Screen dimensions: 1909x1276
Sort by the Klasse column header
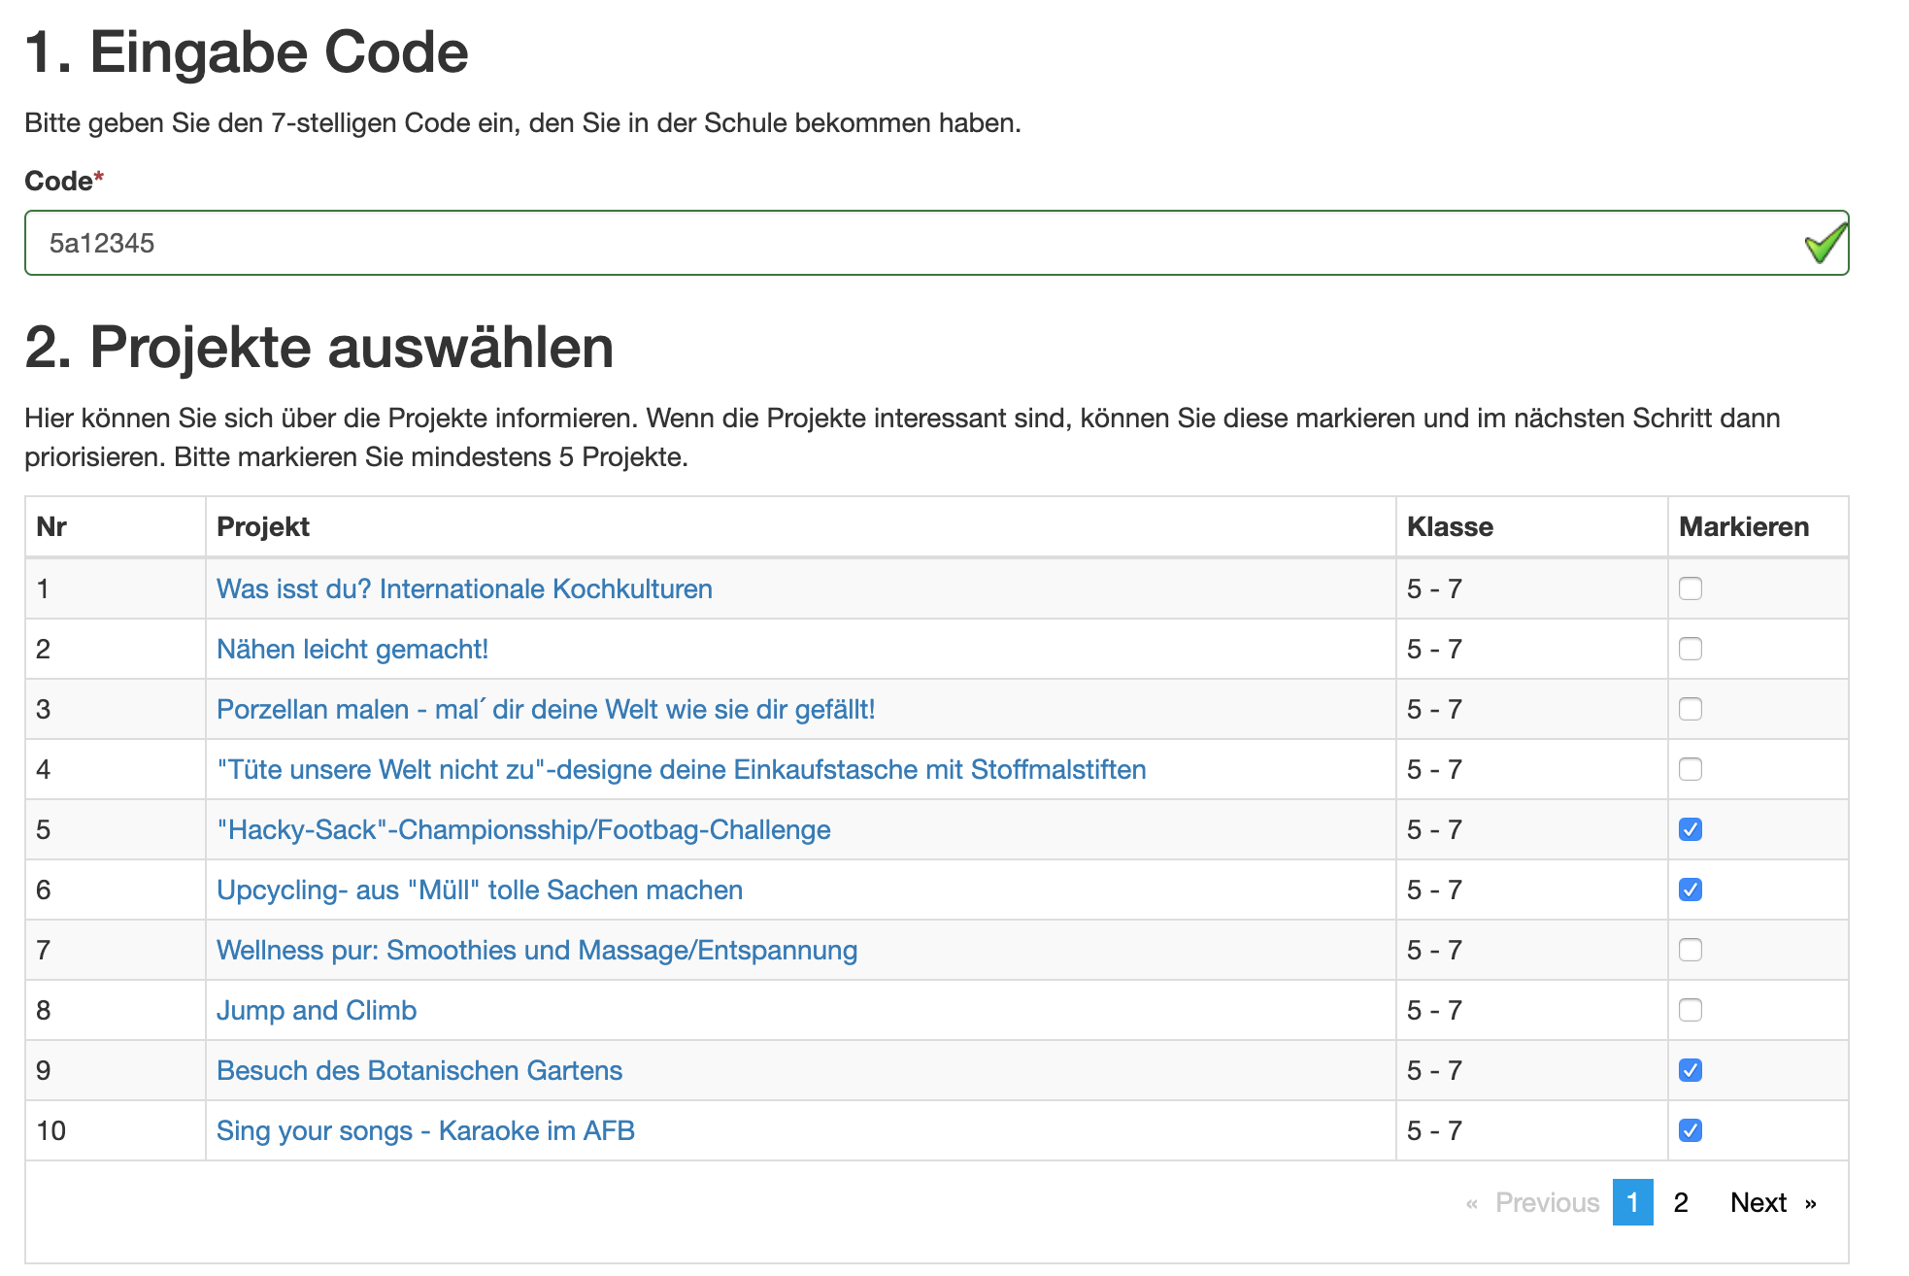(x=1532, y=526)
